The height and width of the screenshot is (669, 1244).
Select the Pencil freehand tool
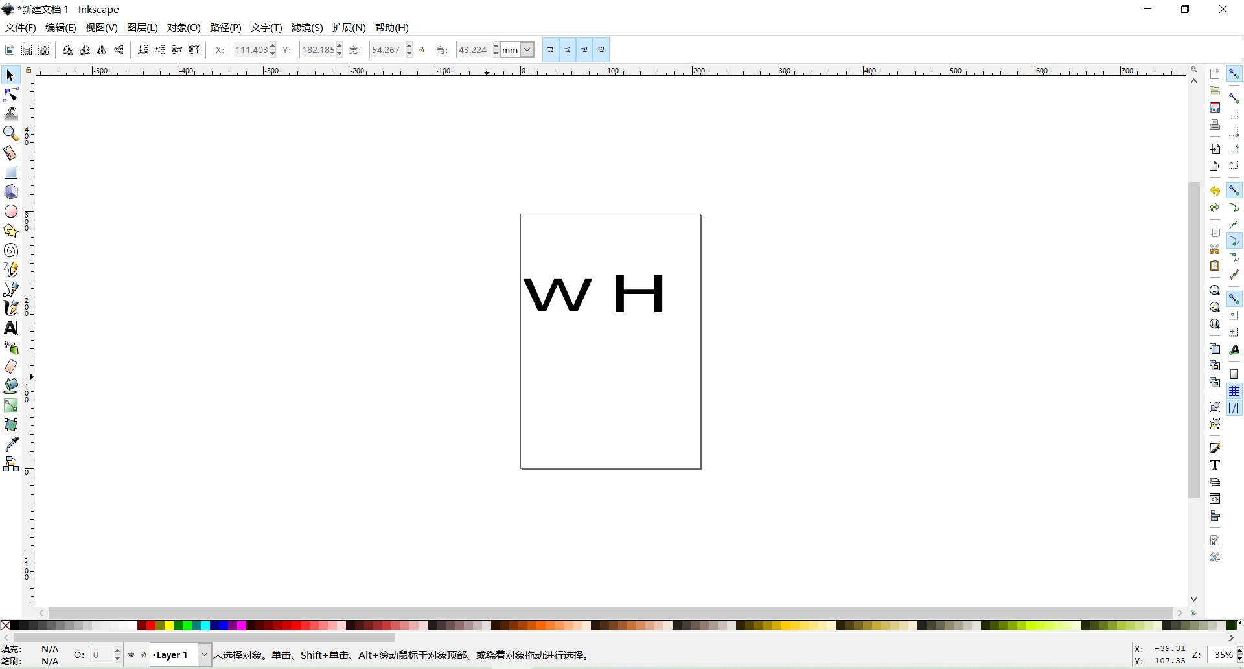(10, 269)
